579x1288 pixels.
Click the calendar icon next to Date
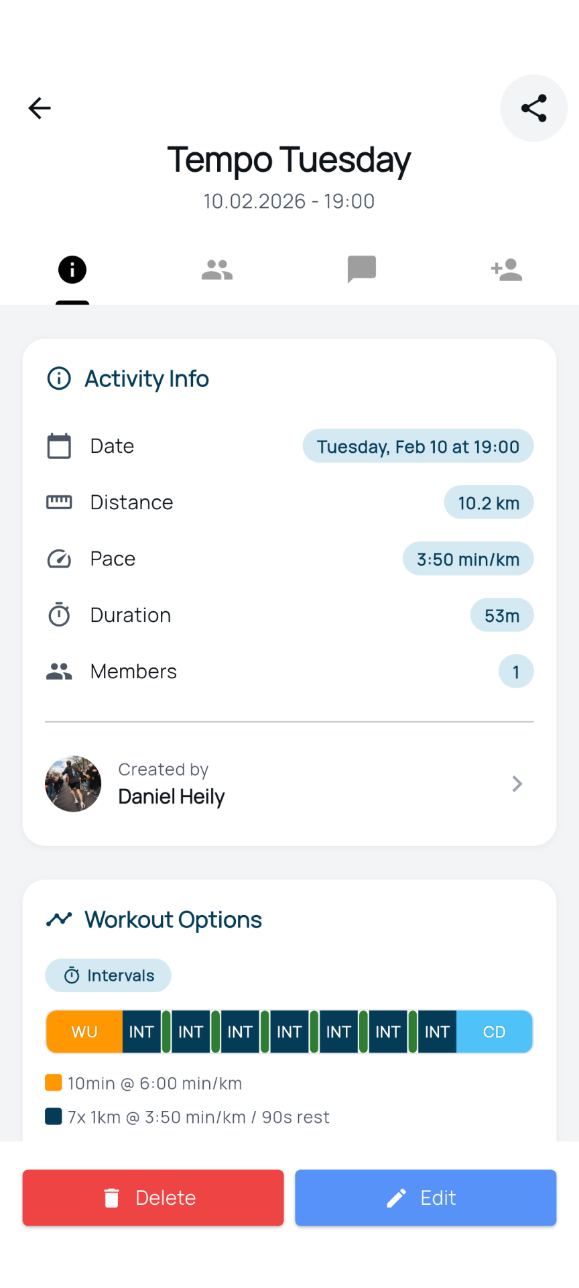(x=59, y=445)
